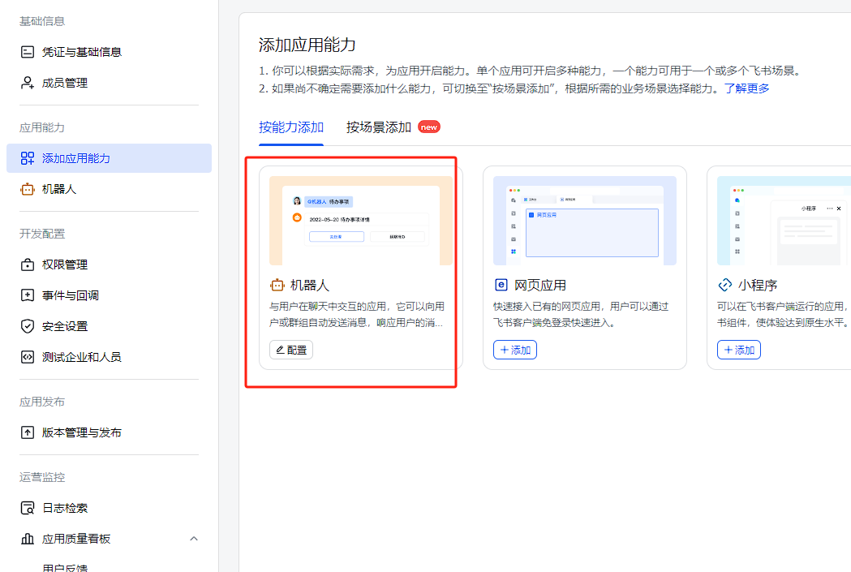Click the 事件与回调 icon
The image size is (851, 572).
(27, 296)
